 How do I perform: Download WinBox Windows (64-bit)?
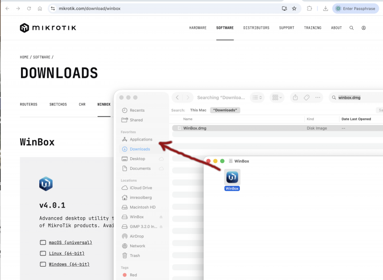tap(69, 264)
